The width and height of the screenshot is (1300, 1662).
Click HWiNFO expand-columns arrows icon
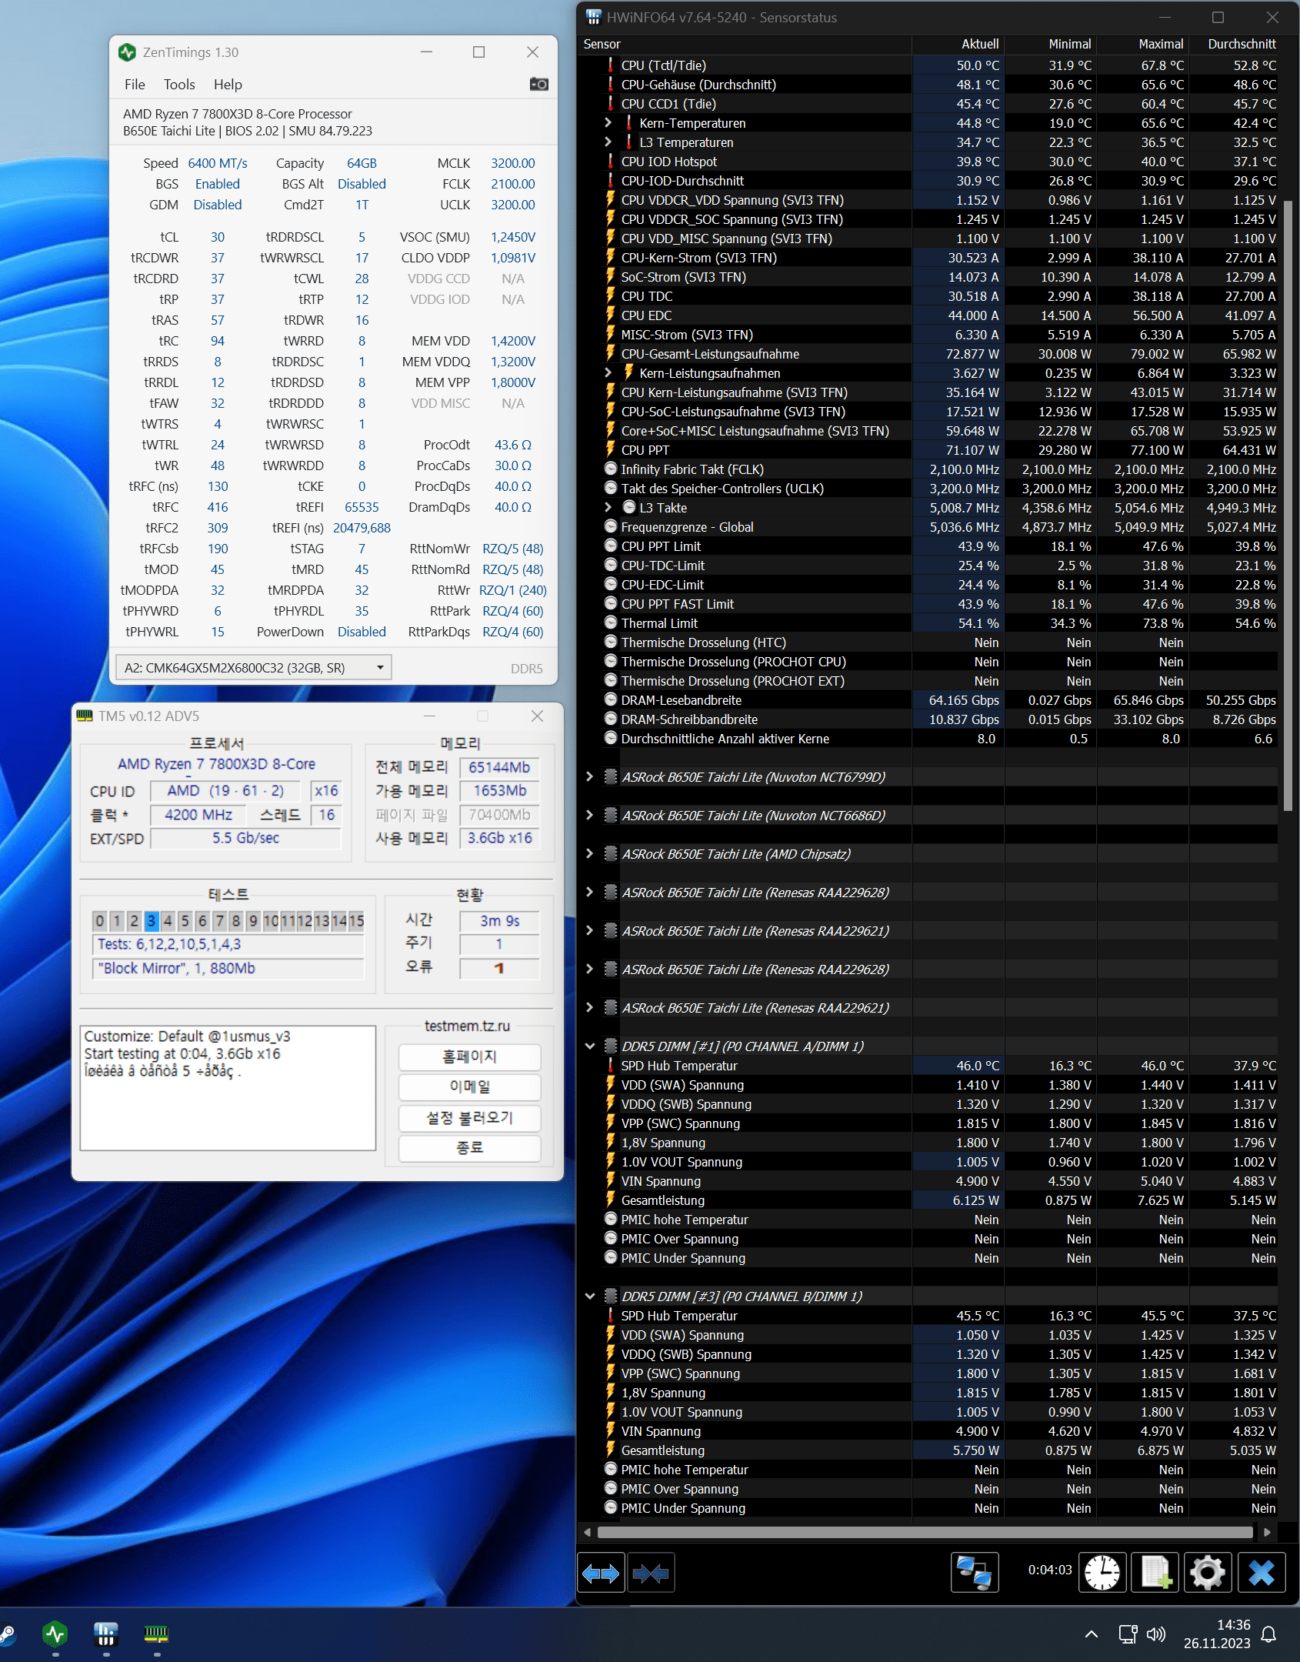[x=601, y=1574]
